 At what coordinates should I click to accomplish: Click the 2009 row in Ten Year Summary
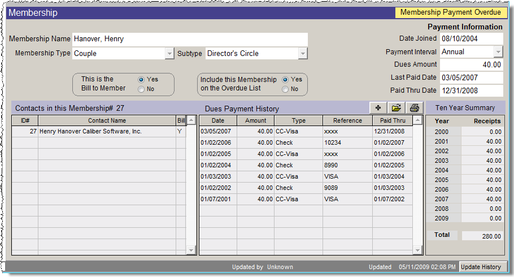pyautogui.click(x=465, y=218)
